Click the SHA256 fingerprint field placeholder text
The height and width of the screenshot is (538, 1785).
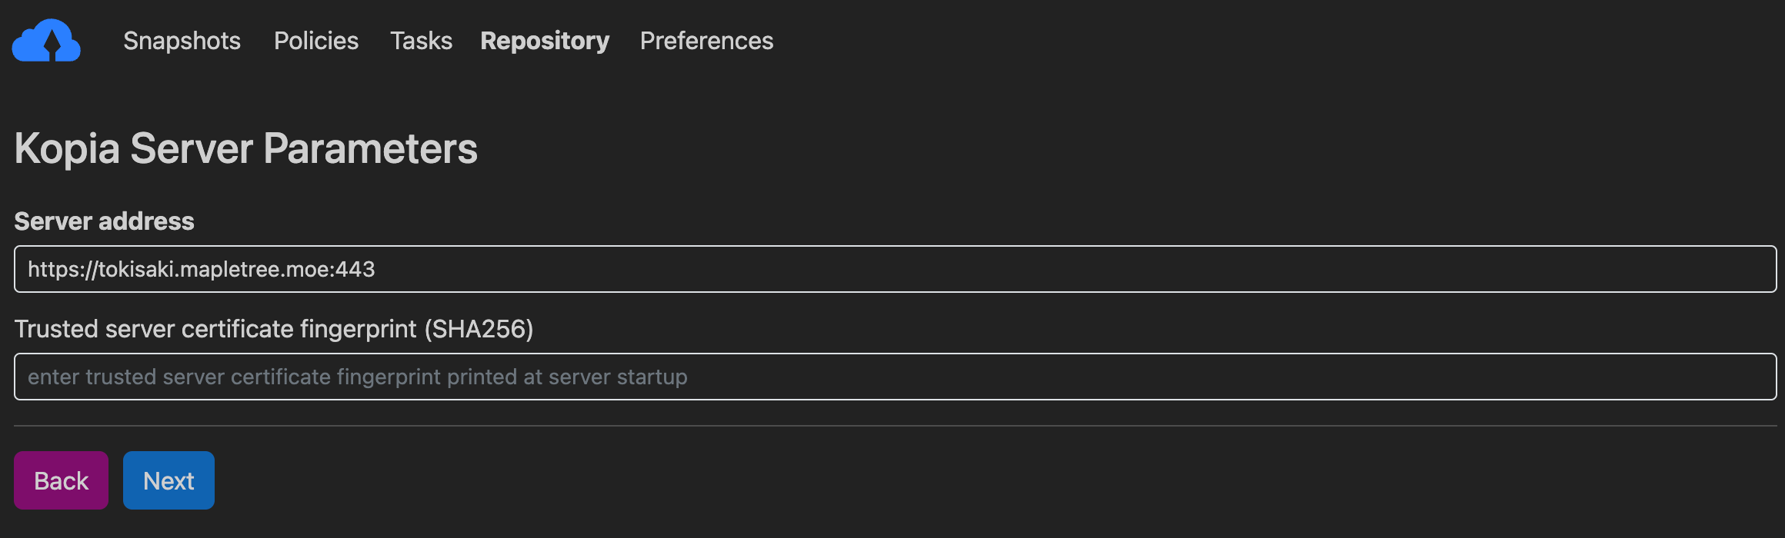point(358,377)
